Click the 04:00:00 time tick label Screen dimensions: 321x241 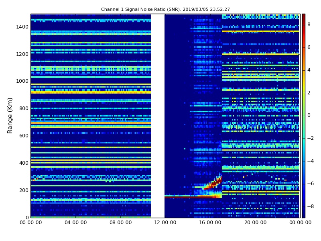76,223
